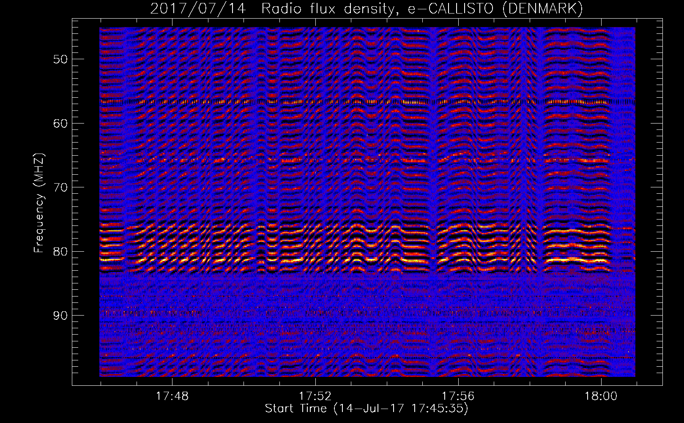The height and width of the screenshot is (423, 684).
Task: Click the 17:48 time tick label
Action: [x=172, y=396]
